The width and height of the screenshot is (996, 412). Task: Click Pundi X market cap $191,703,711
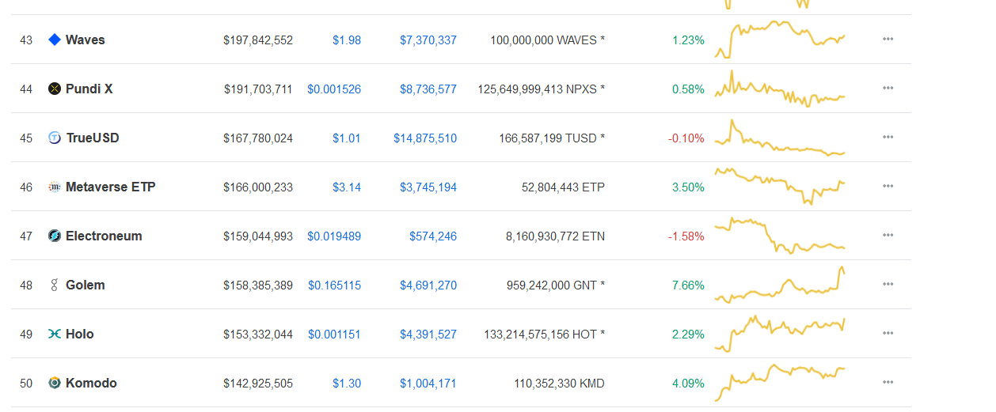pyautogui.click(x=258, y=89)
